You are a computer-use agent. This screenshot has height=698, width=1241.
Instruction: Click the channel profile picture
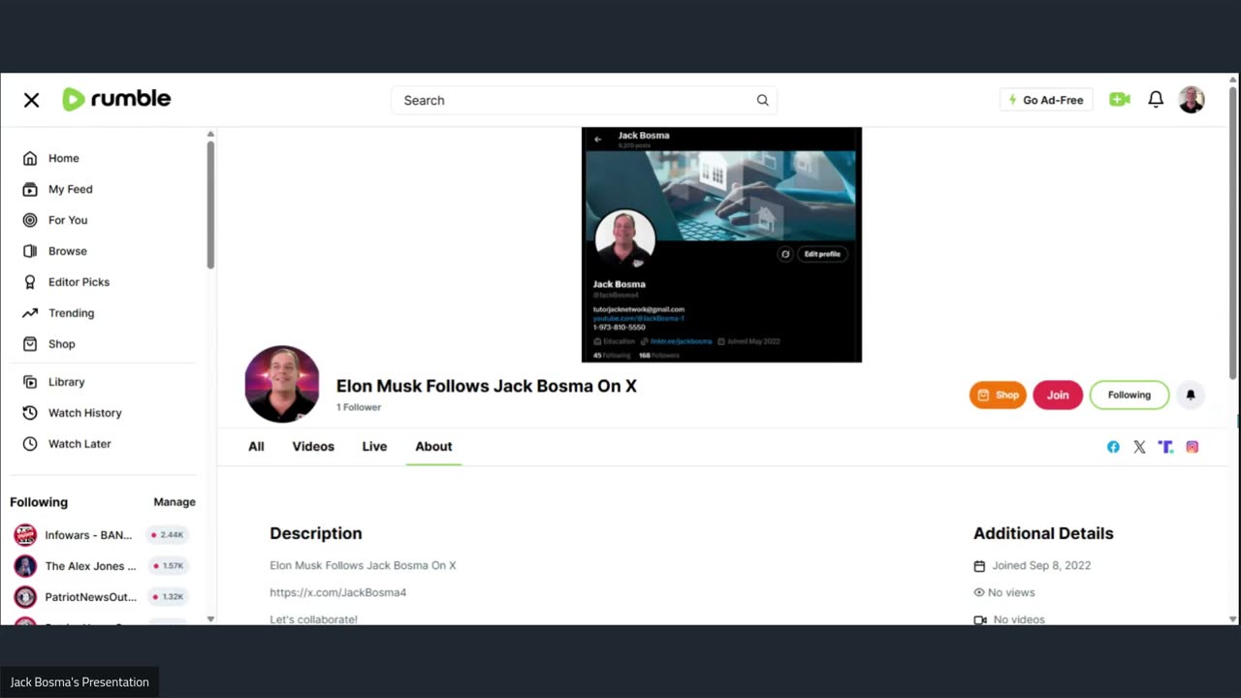[x=282, y=384]
